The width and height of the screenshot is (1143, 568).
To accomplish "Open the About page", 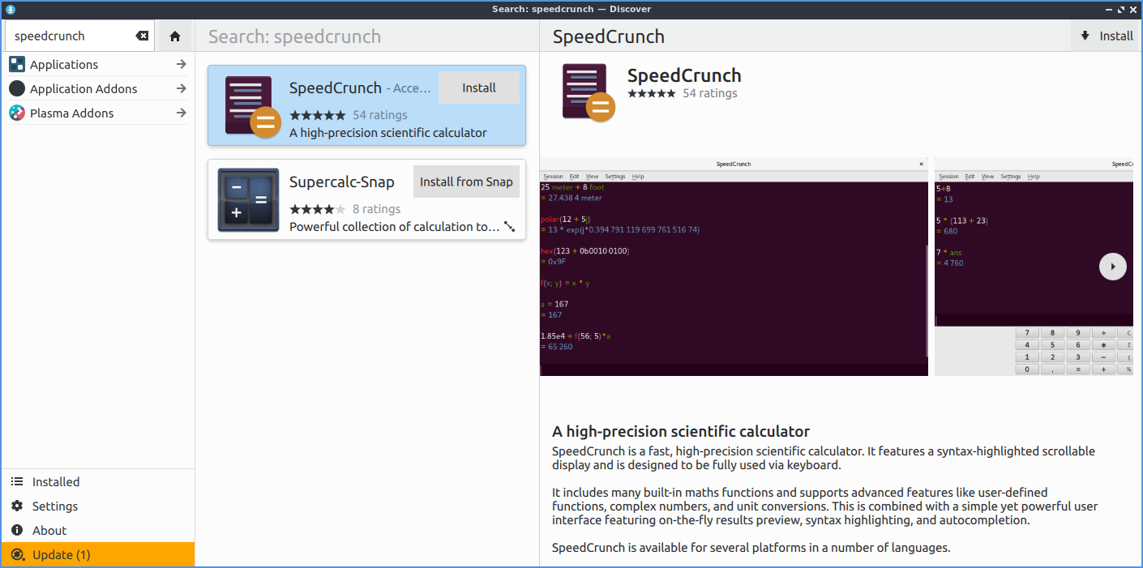I will 49,530.
